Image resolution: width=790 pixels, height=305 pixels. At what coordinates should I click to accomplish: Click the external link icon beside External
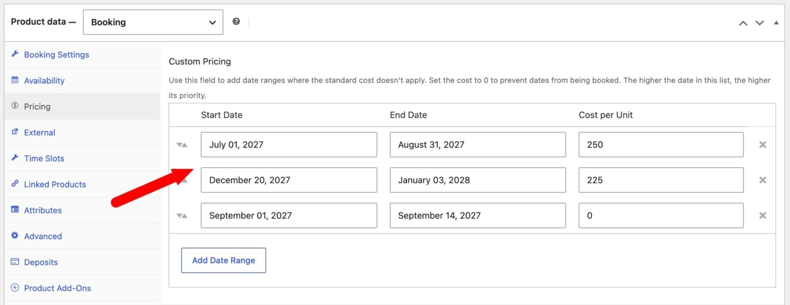15,131
